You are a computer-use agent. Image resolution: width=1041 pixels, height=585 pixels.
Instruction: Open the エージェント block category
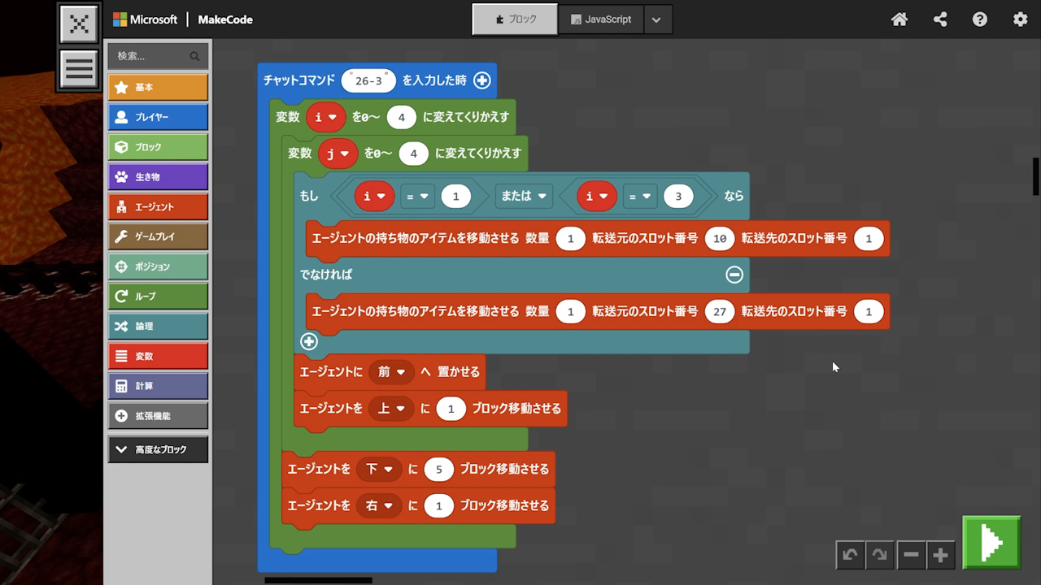coord(158,207)
